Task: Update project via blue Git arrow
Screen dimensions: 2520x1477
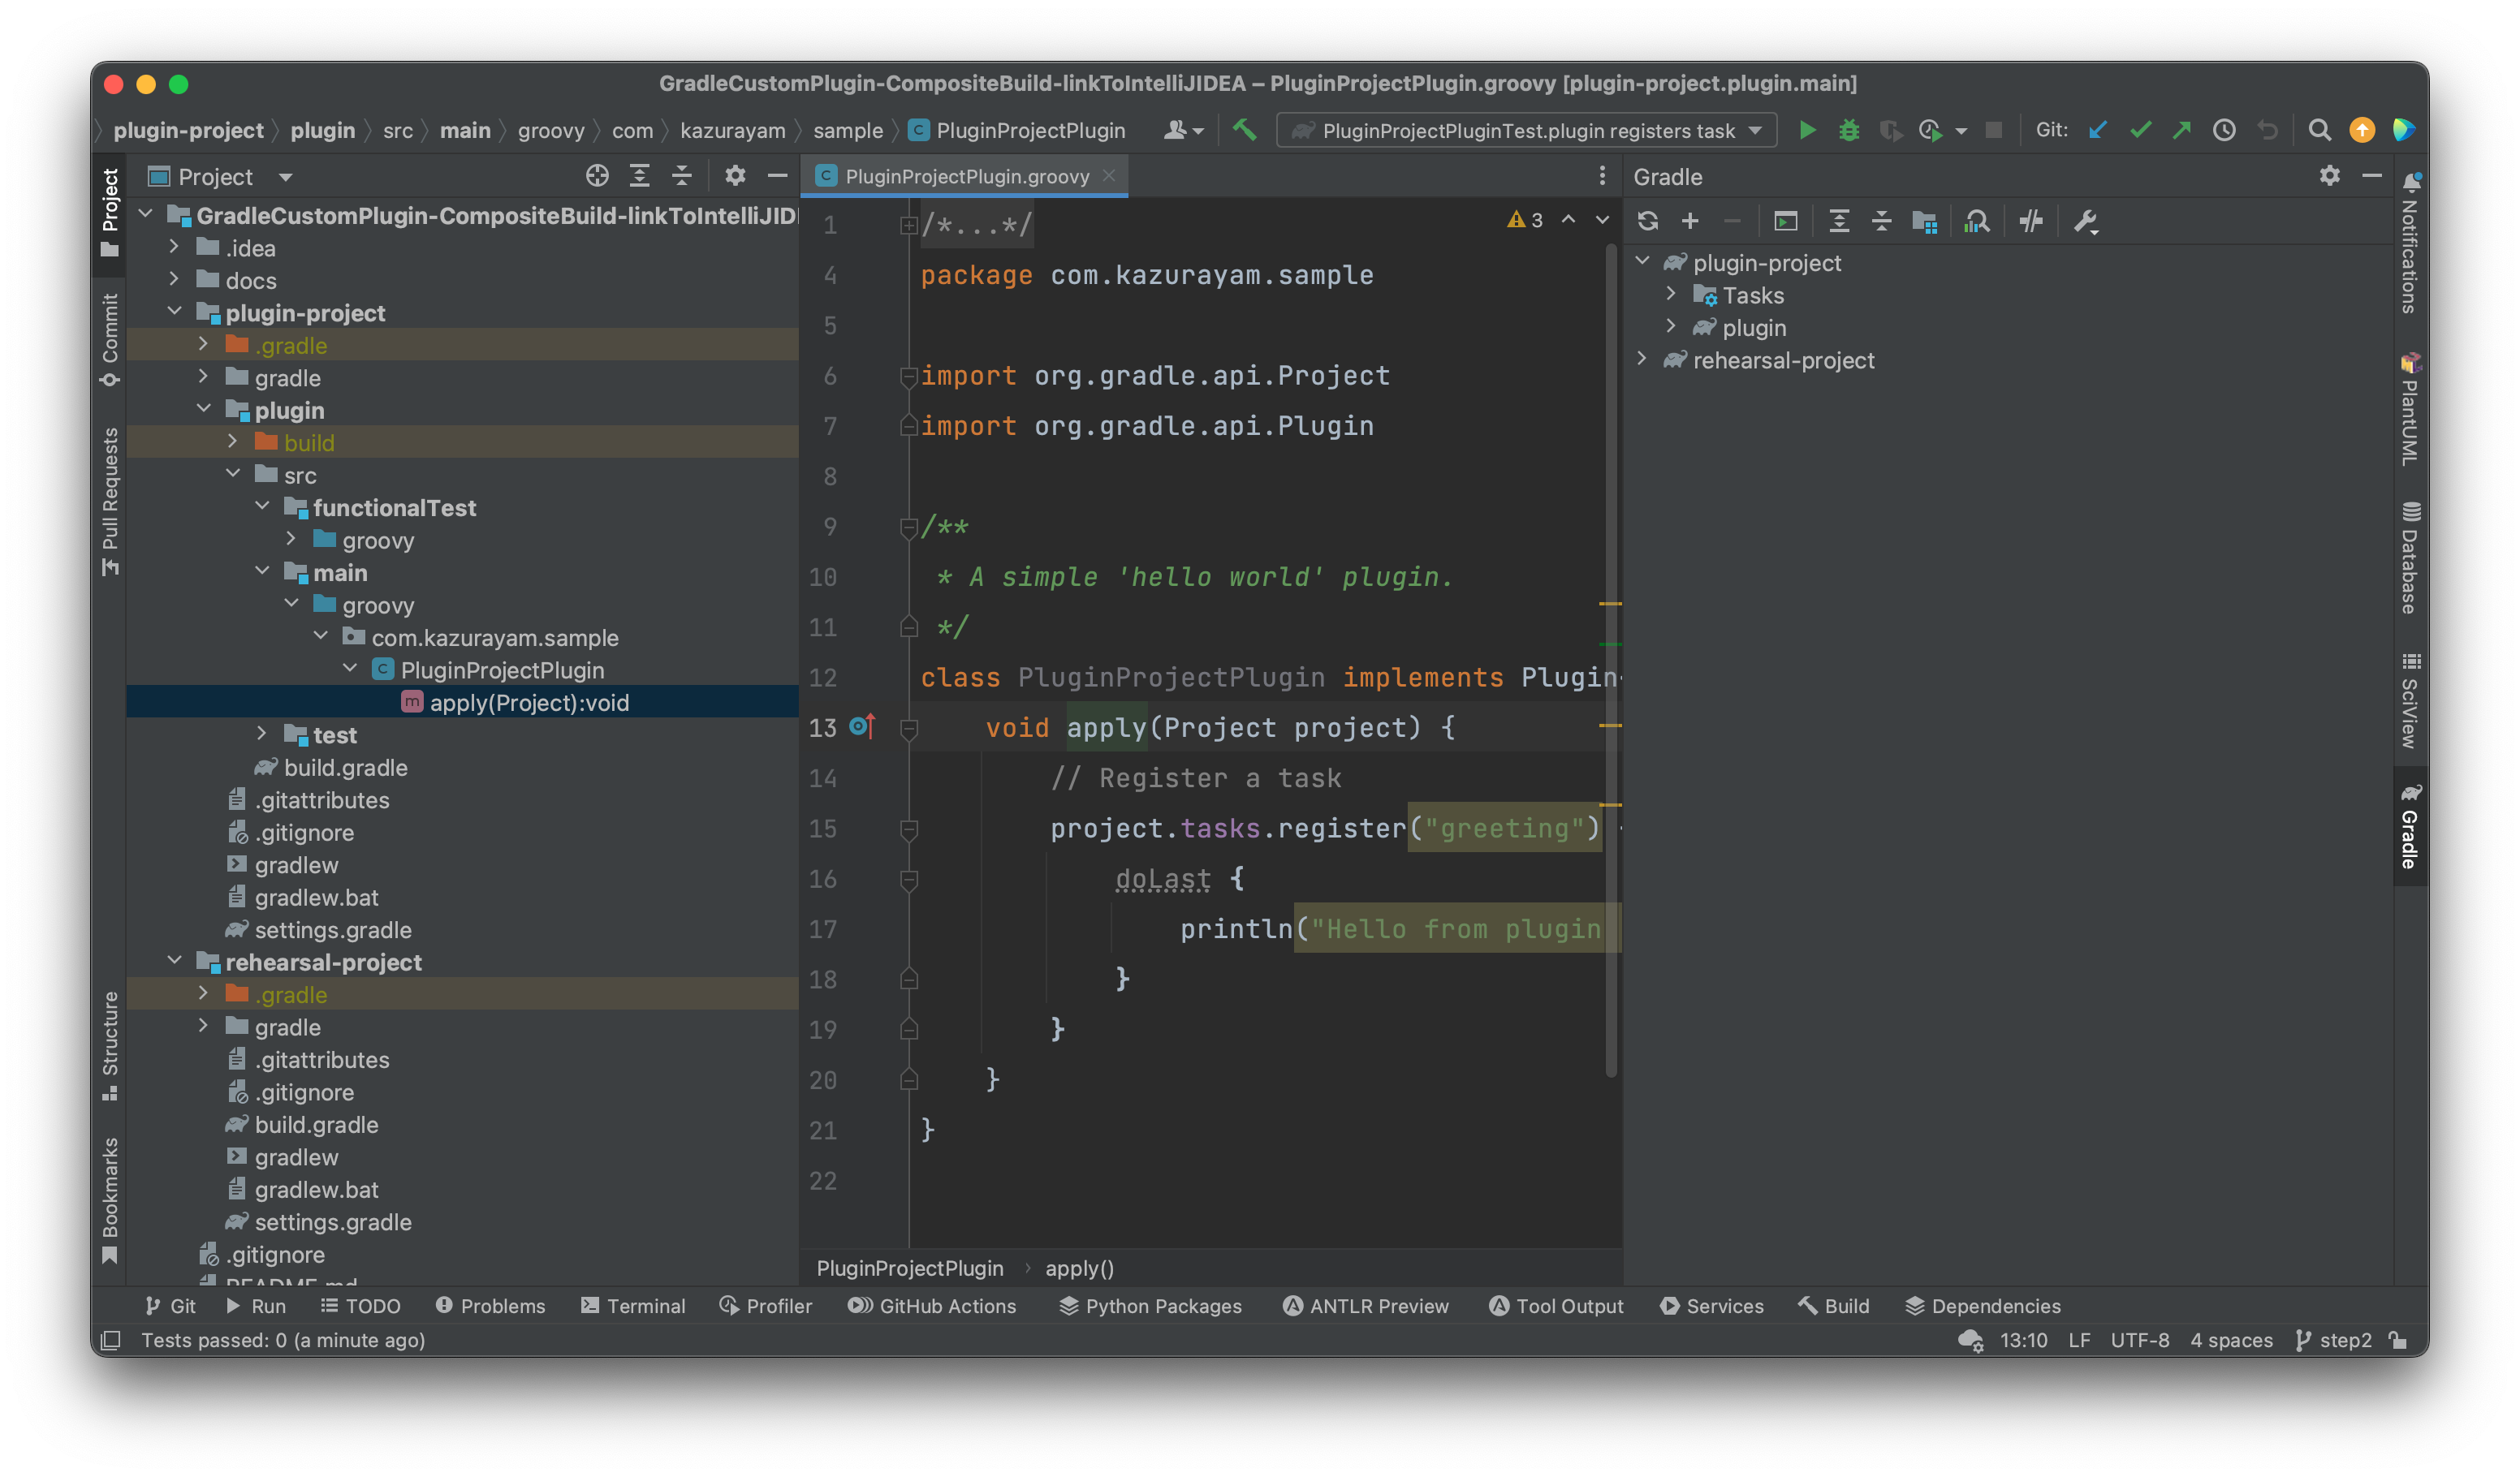Action: point(2098,130)
